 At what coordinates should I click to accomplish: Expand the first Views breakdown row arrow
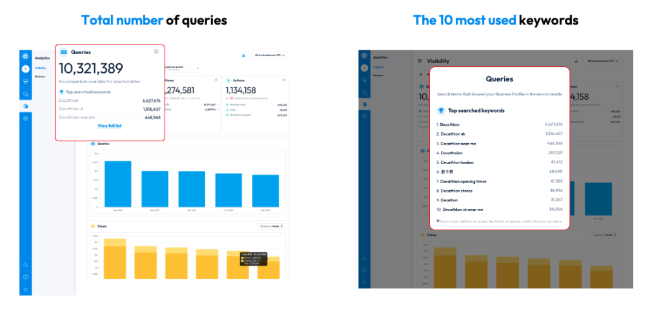(x=218, y=104)
